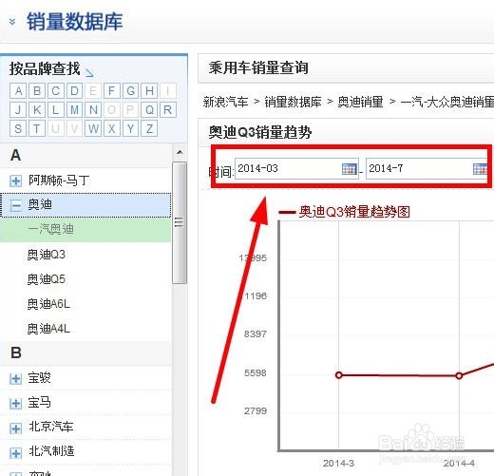Select brand letter Y filter
Viewport: 494px width, 476px height.
click(130, 128)
